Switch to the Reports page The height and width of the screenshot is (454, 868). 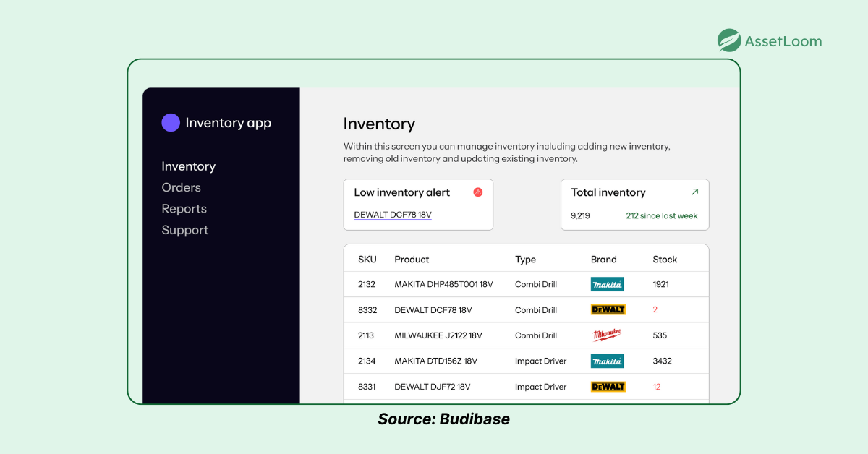coord(184,208)
